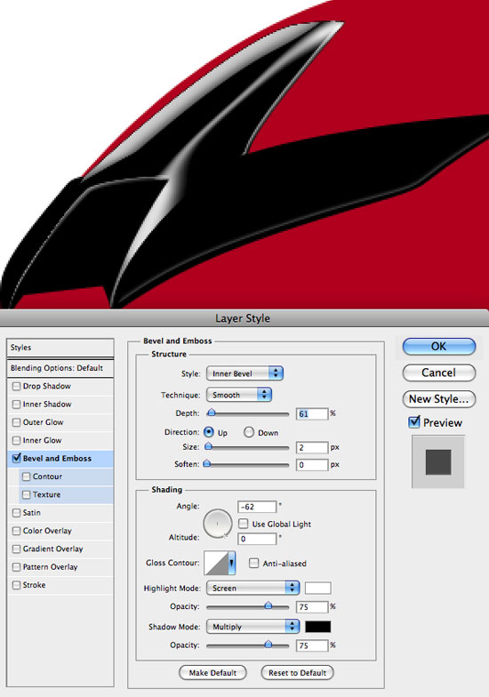Toggle the Contour checkbox
Screen dimensions: 489x697
click(27, 477)
